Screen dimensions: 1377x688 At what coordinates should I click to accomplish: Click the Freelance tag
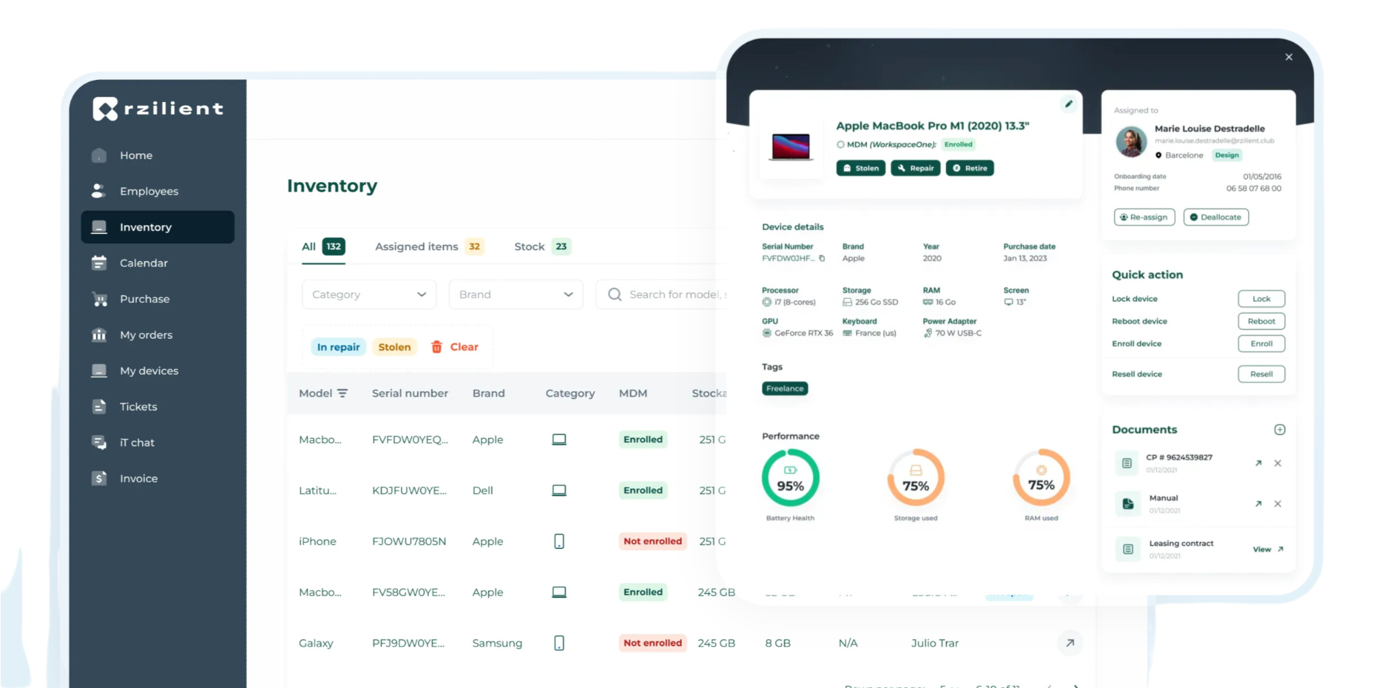[785, 388]
